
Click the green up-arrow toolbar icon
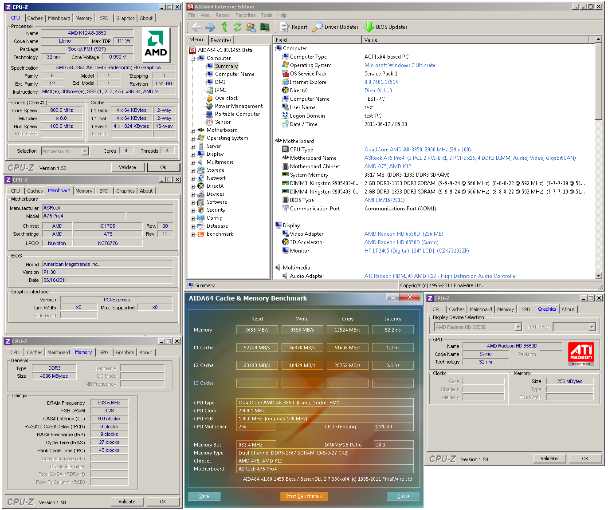pyautogui.click(x=224, y=27)
